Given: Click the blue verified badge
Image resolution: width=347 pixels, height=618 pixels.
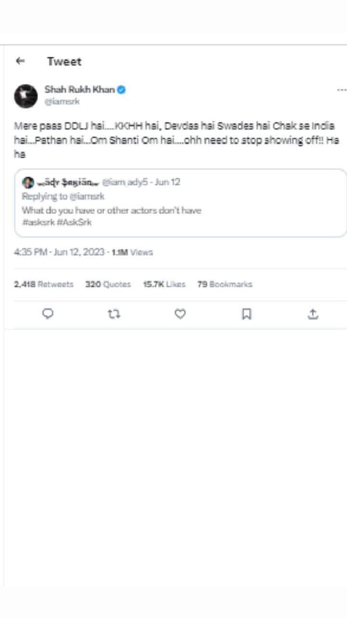Looking at the screenshot, I should [121, 89].
